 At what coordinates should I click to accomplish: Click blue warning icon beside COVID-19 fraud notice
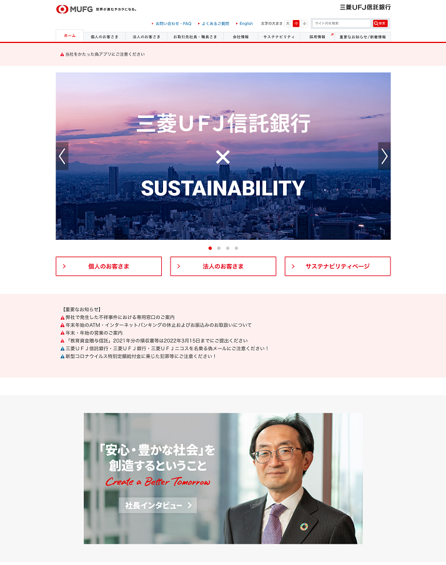pyautogui.click(x=62, y=356)
